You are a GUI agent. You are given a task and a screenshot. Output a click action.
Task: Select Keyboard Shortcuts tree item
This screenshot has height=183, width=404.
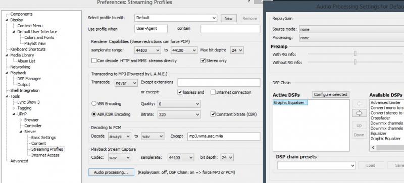pos(28,49)
